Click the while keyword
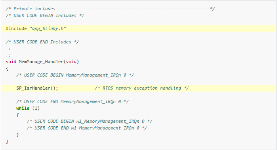 [x=23, y=108]
